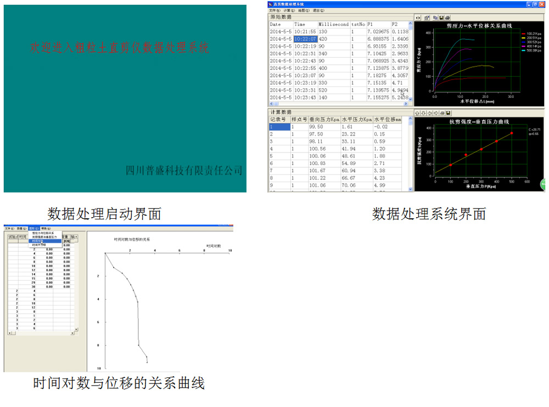549x407 pixels.
Task: Click the tstNo column header
Action: [358, 24]
